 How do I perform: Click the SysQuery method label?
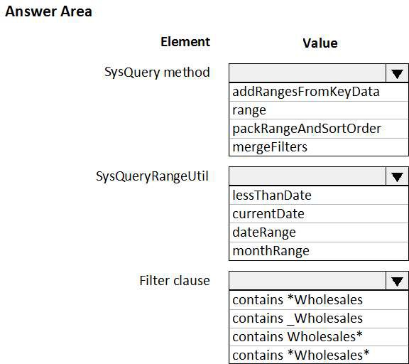coord(157,73)
